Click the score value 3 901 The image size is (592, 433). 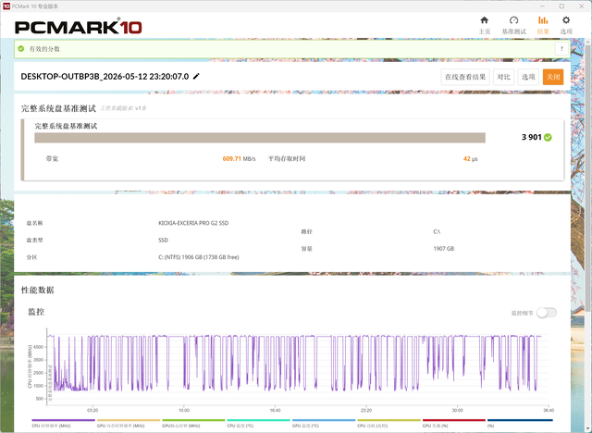click(x=532, y=138)
